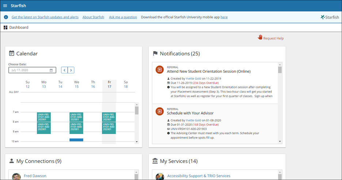Open the hamburger navigation menu

click(x=5, y=6)
